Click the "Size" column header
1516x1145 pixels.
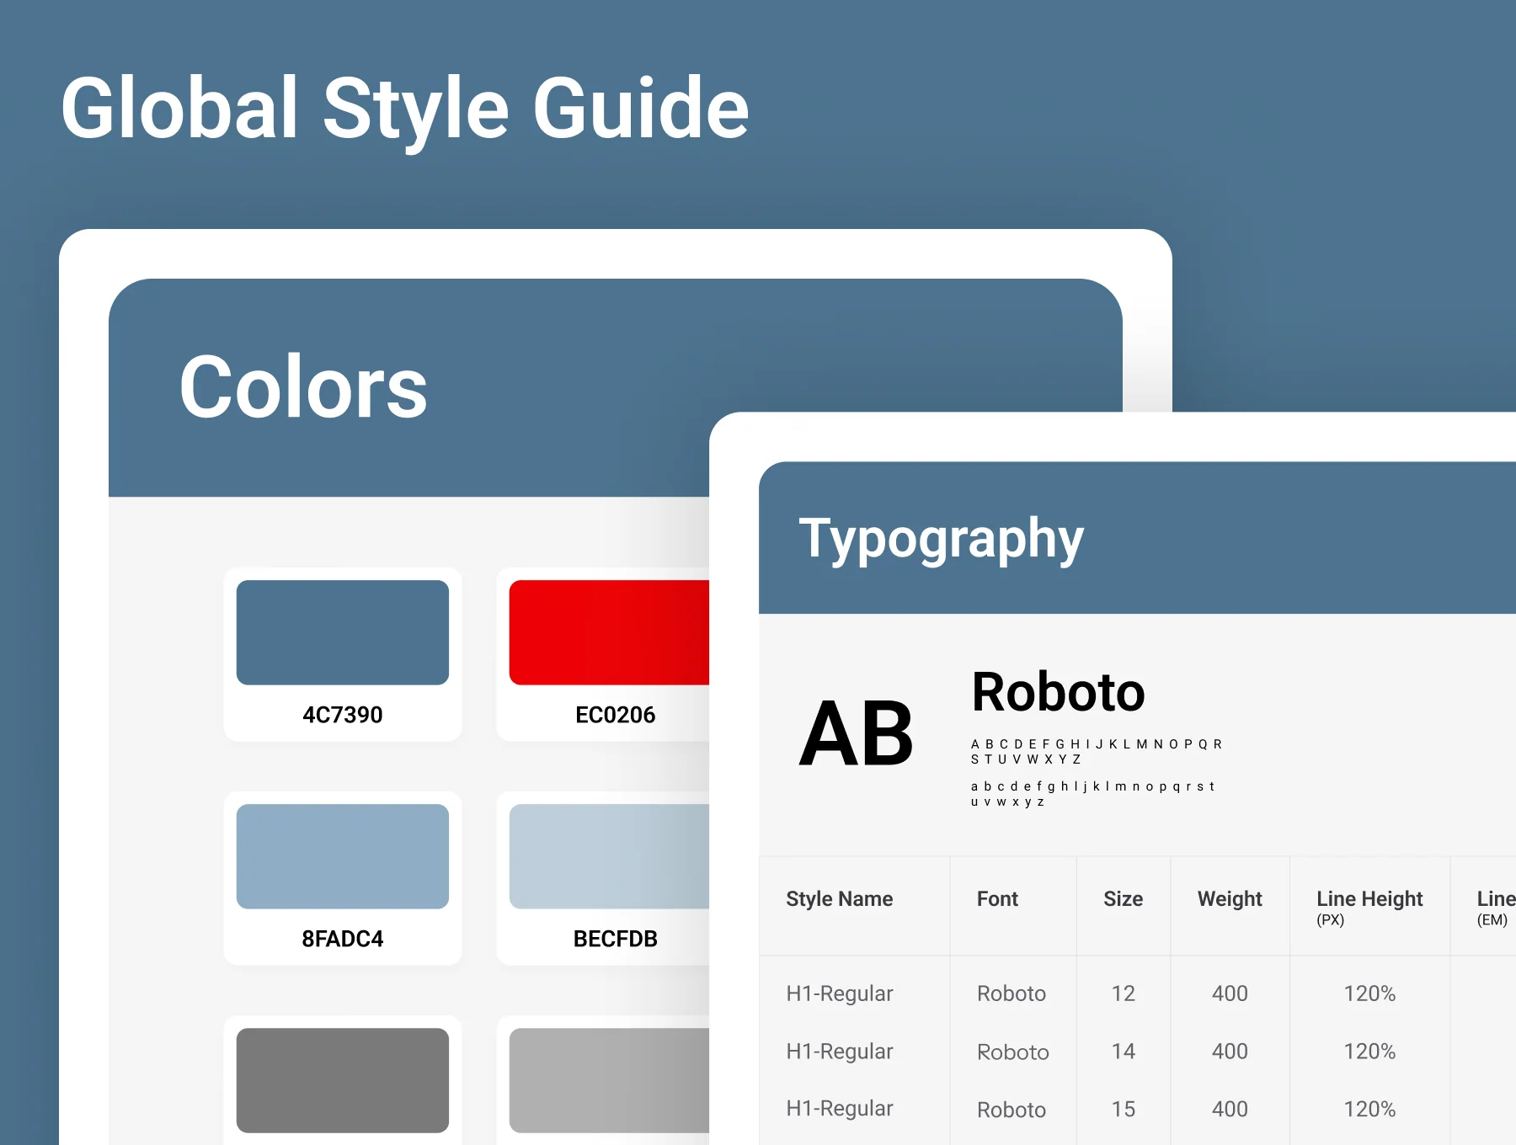coord(1124,899)
